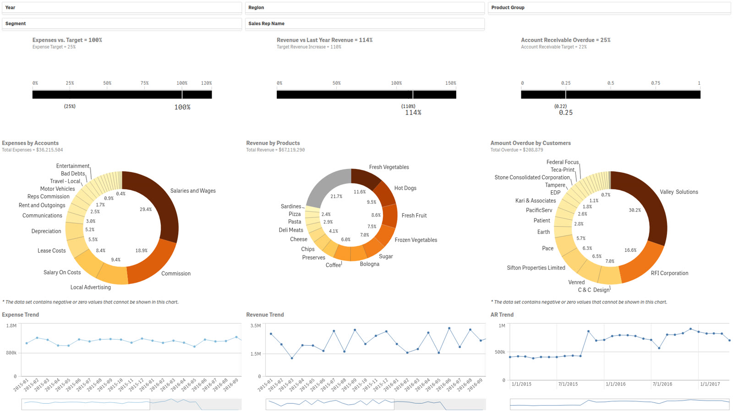Click the gray slice in Revenue by Products
The width and height of the screenshot is (733, 412).
[326, 187]
